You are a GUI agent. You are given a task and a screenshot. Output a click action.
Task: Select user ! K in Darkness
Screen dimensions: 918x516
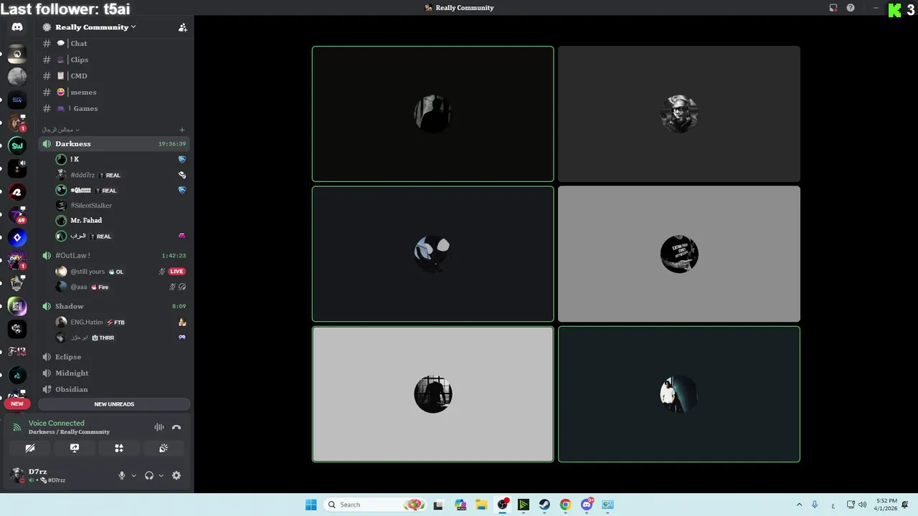coord(120,159)
